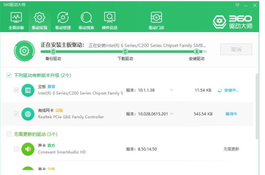Click the 360驱动大师 logo
Image resolution: width=265 pixels, height=175 pixels.
233,22
